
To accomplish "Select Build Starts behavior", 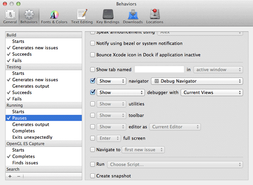I will pos(43,41).
